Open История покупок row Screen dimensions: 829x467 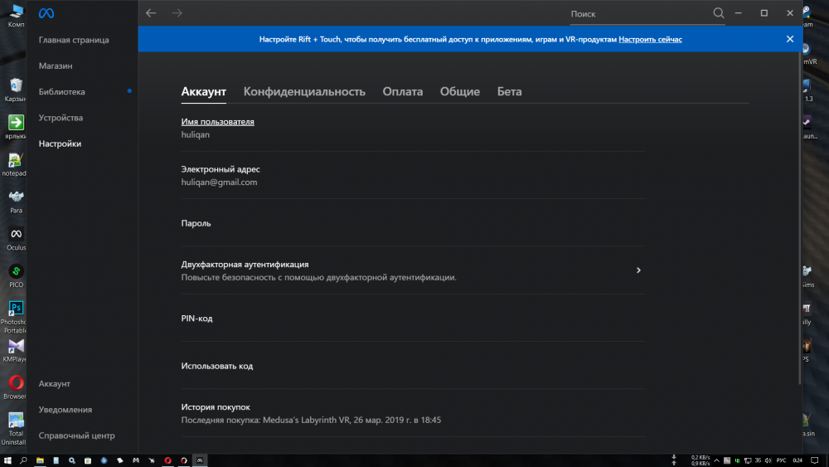[413, 413]
